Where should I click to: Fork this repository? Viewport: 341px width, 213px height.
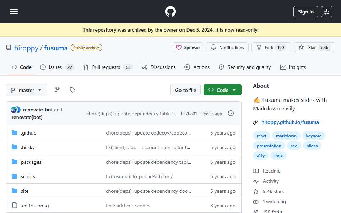point(271,47)
